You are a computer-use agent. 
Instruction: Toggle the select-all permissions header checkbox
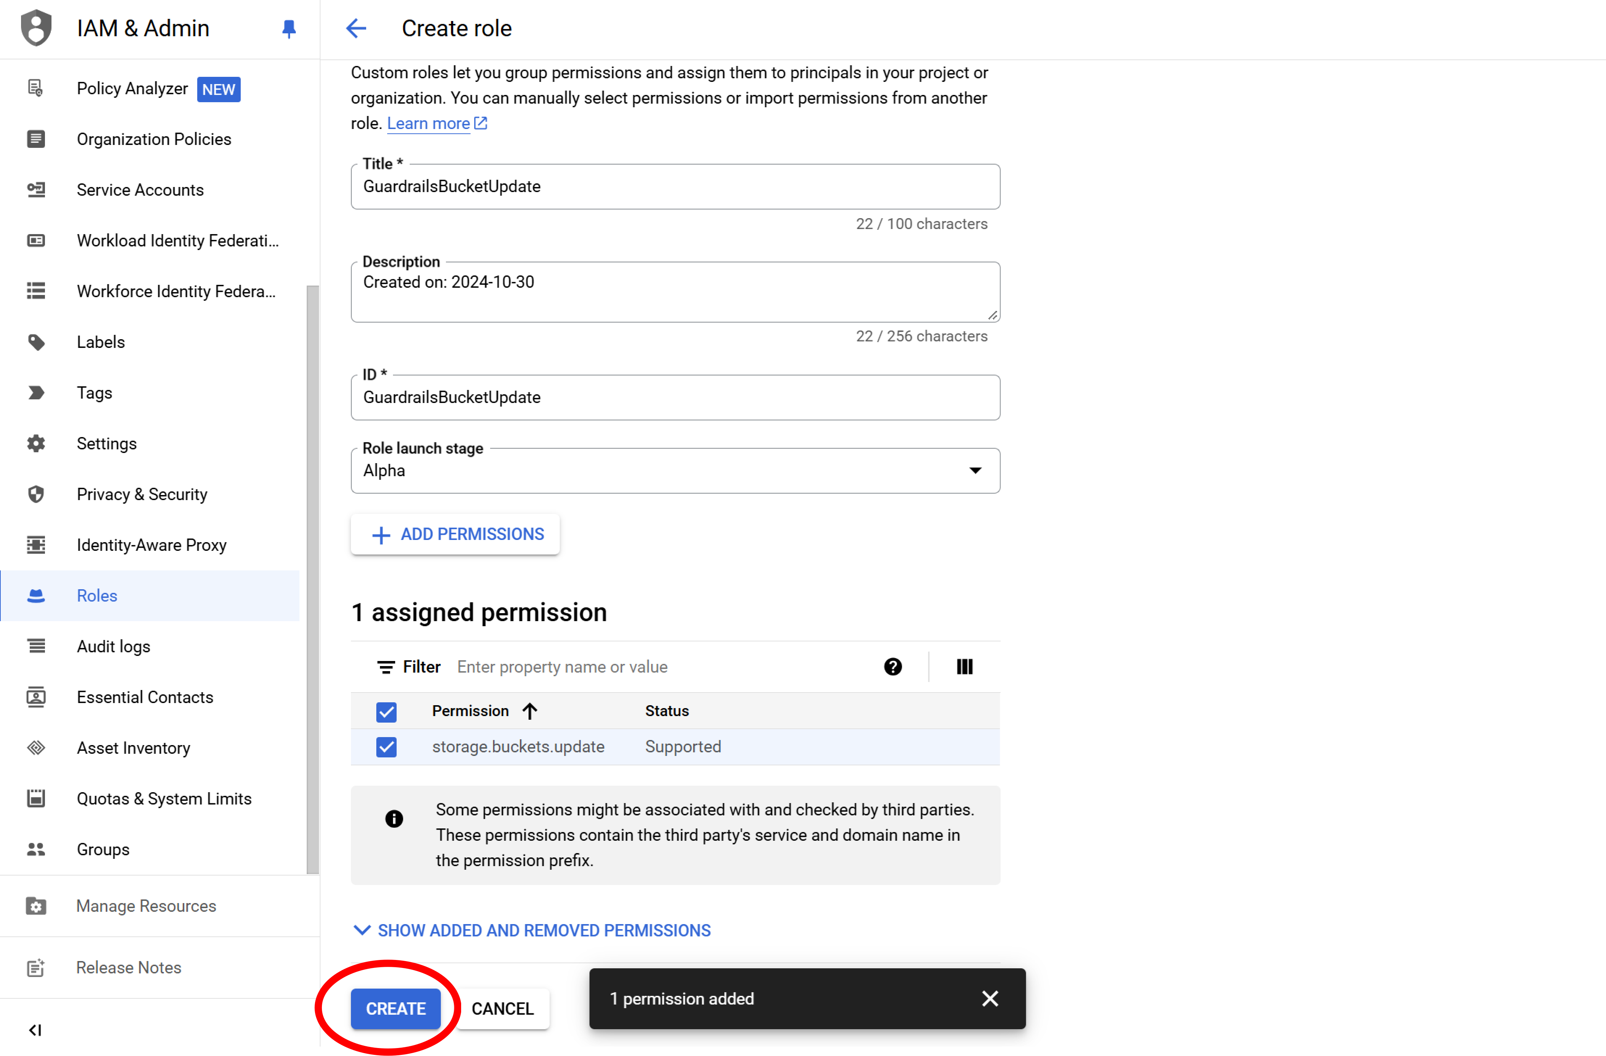coord(386,711)
